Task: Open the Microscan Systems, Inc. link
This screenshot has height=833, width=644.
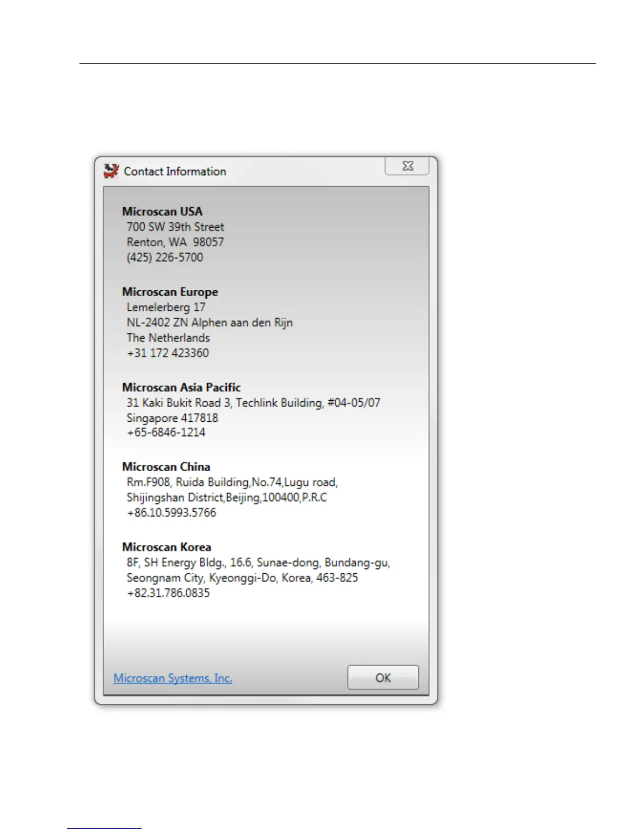Action: 173,678
